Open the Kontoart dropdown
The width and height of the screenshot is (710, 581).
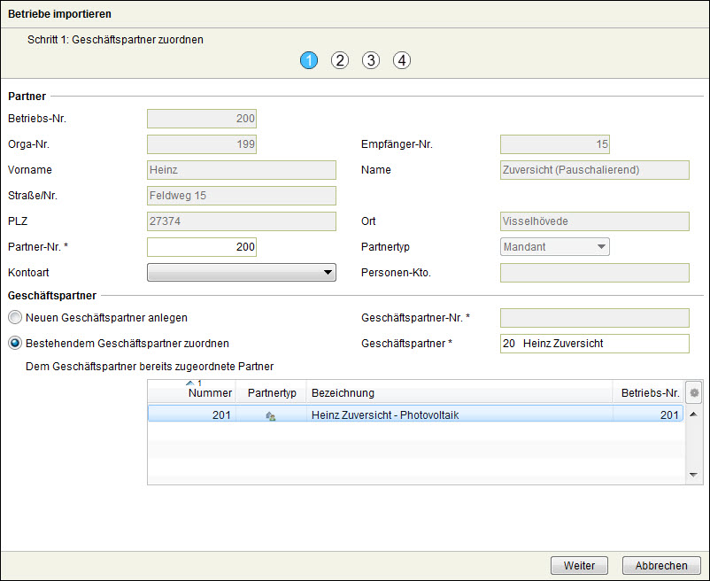pyautogui.click(x=242, y=273)
